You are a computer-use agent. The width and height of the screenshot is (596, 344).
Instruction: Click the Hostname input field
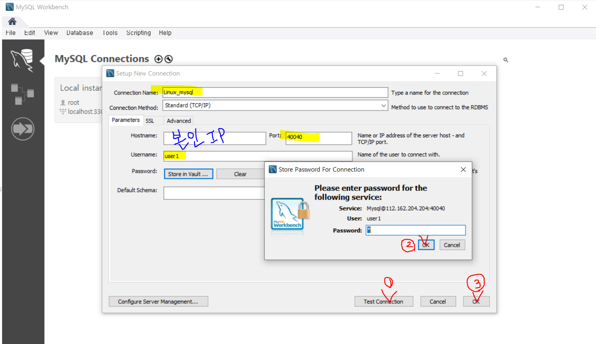(x=215, y=138)
